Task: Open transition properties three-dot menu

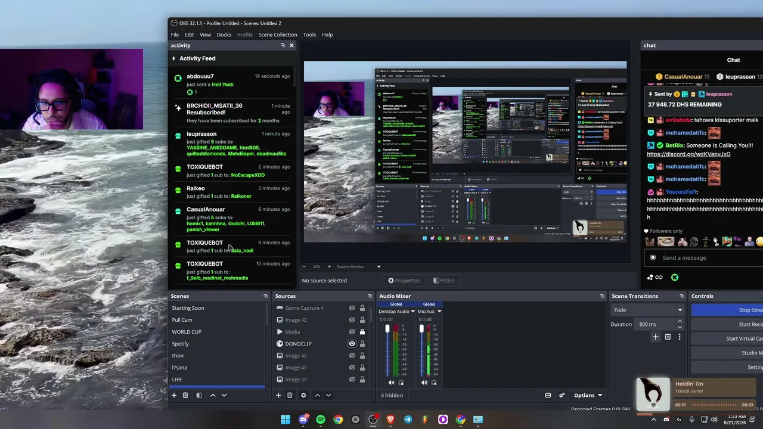Action: pos(679,337)
